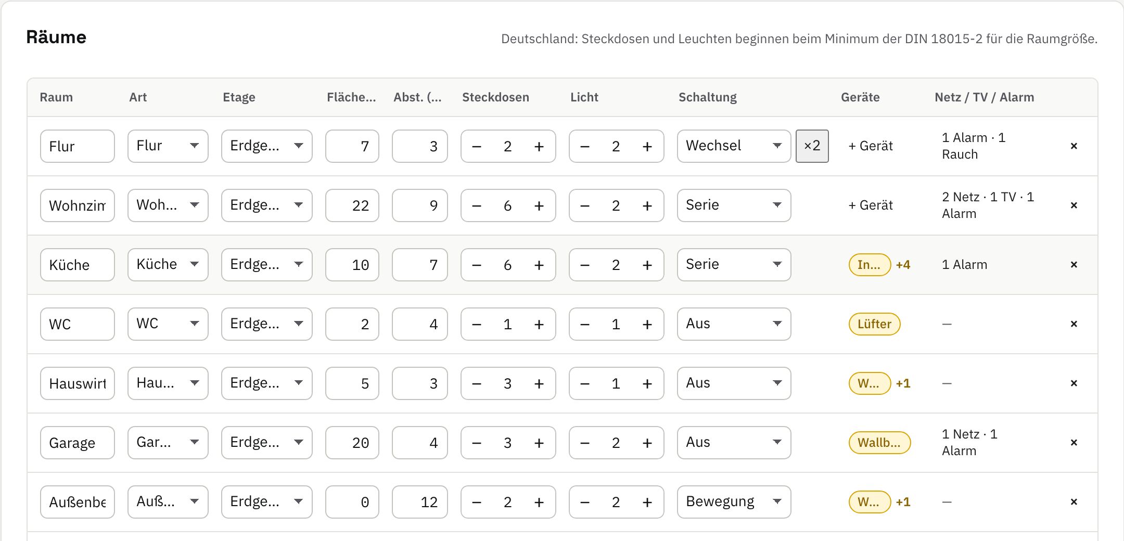Decrease Licht count for Garage
This screenshot has width=1124, height=541.
click(x=585, y=443)
